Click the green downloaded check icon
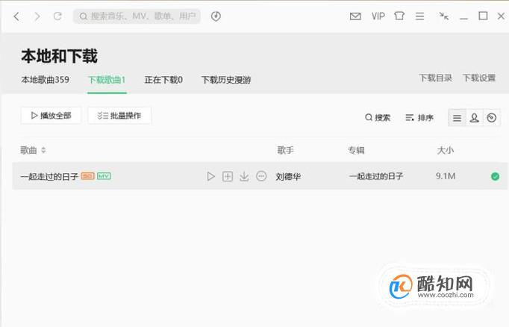This screenshot has width=509, height=327. click(x=495, y=176)
